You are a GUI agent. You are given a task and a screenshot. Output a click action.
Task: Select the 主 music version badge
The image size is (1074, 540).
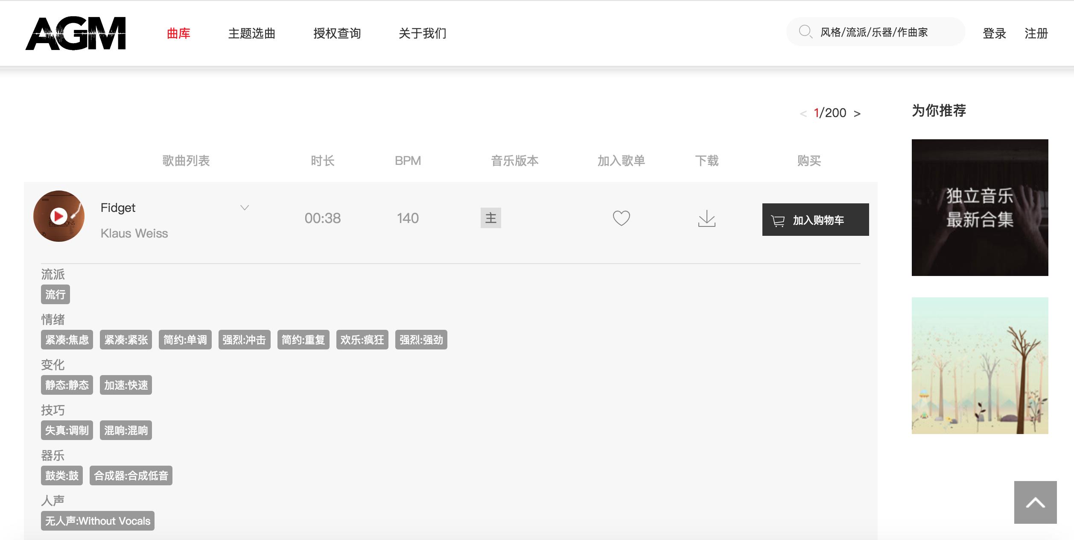[x=490, y=218]
